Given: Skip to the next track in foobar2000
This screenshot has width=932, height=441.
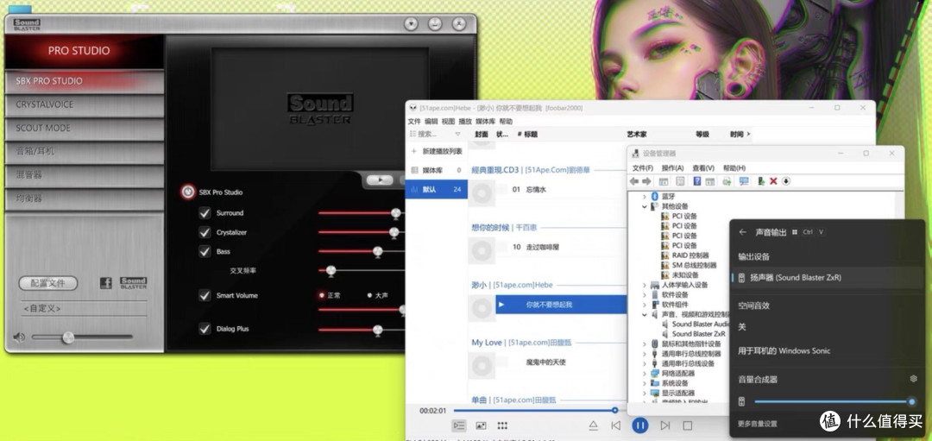Looking at the screenshot, I should click(665, 425).
